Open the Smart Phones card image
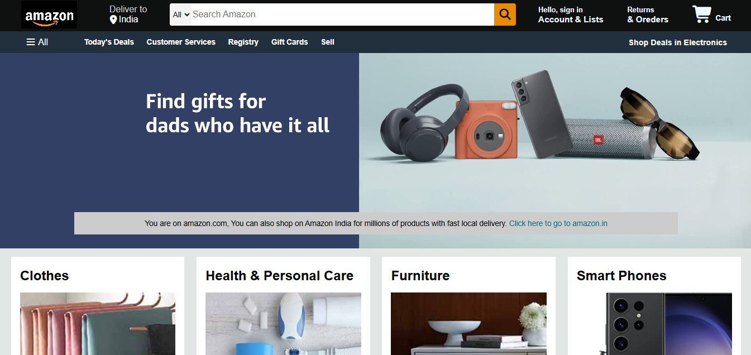Viewport: 751px width, 355px height. click(x=654, y=324)
